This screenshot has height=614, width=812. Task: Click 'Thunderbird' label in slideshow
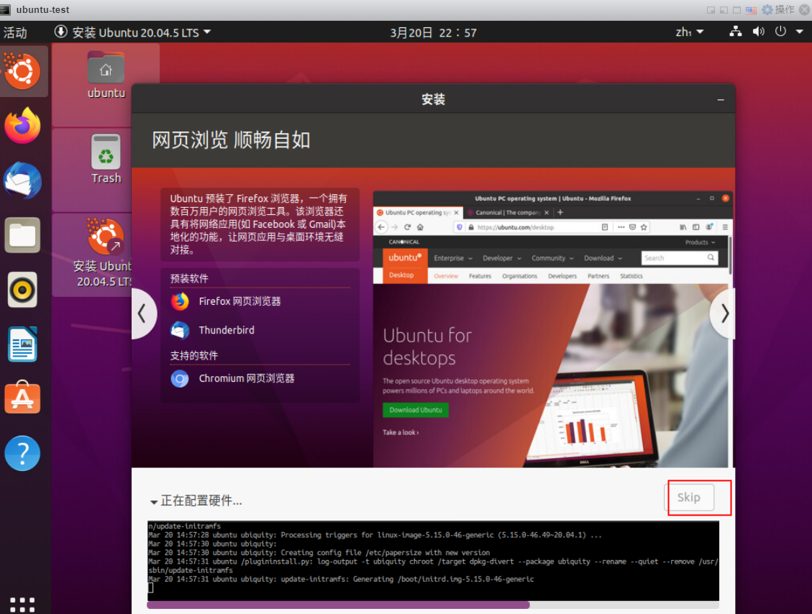tap(227, 330)
